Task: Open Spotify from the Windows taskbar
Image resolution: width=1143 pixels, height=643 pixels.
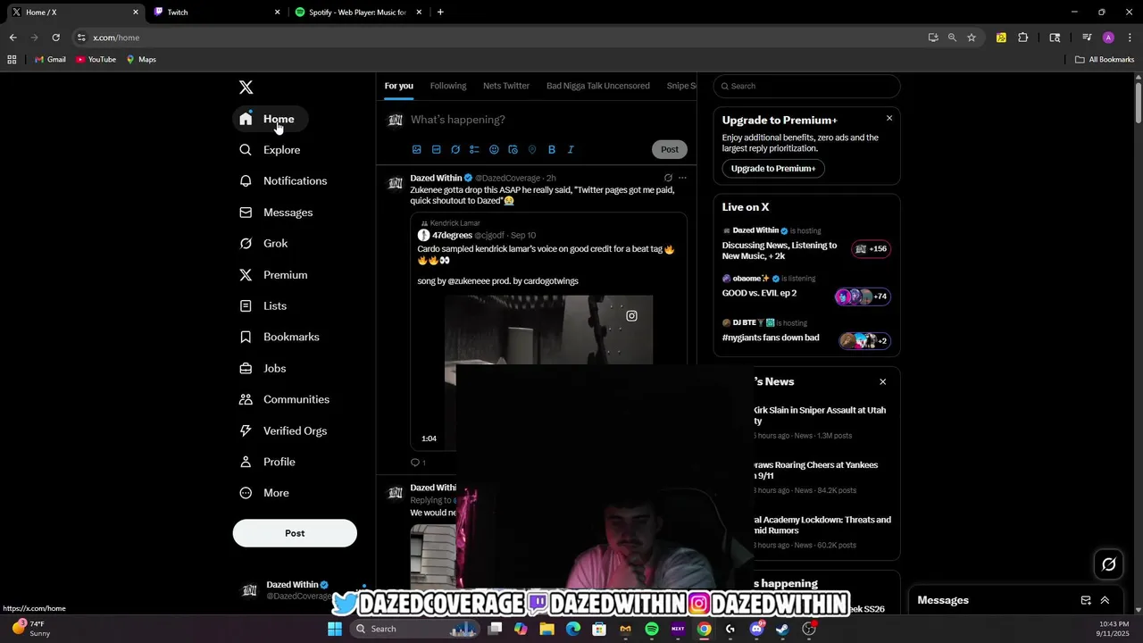Action: click(x=652, y=629)
